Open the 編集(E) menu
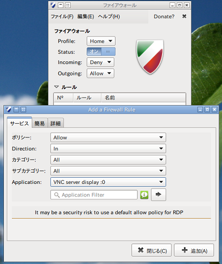 click(86, 16)
